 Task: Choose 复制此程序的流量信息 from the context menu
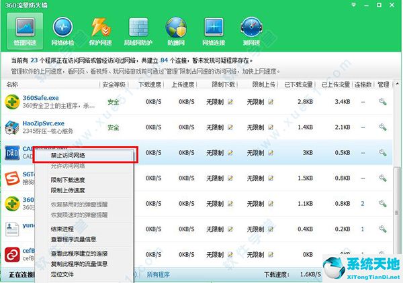[79, 264]
